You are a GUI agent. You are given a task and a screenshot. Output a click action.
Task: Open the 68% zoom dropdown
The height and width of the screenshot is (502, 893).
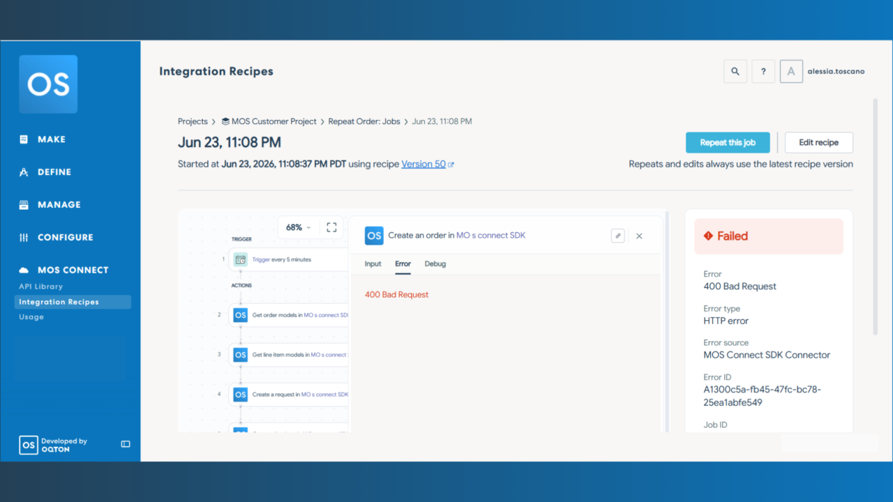299,227
